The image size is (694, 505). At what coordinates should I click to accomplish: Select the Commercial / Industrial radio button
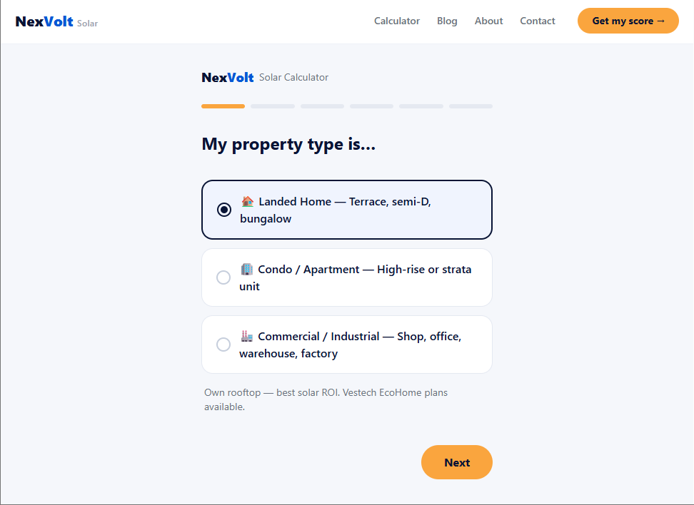[223, 344]
